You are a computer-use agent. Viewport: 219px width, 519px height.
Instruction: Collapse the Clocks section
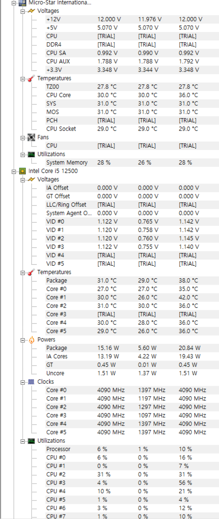22,382
